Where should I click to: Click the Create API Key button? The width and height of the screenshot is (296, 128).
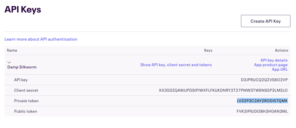pos(266,21)
